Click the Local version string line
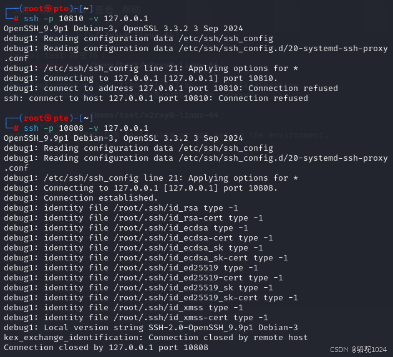 click(150, 328)
